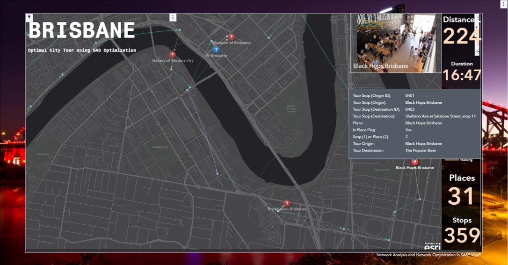Open the map object three-dot menu
The image size is (508, 265).
173,17
